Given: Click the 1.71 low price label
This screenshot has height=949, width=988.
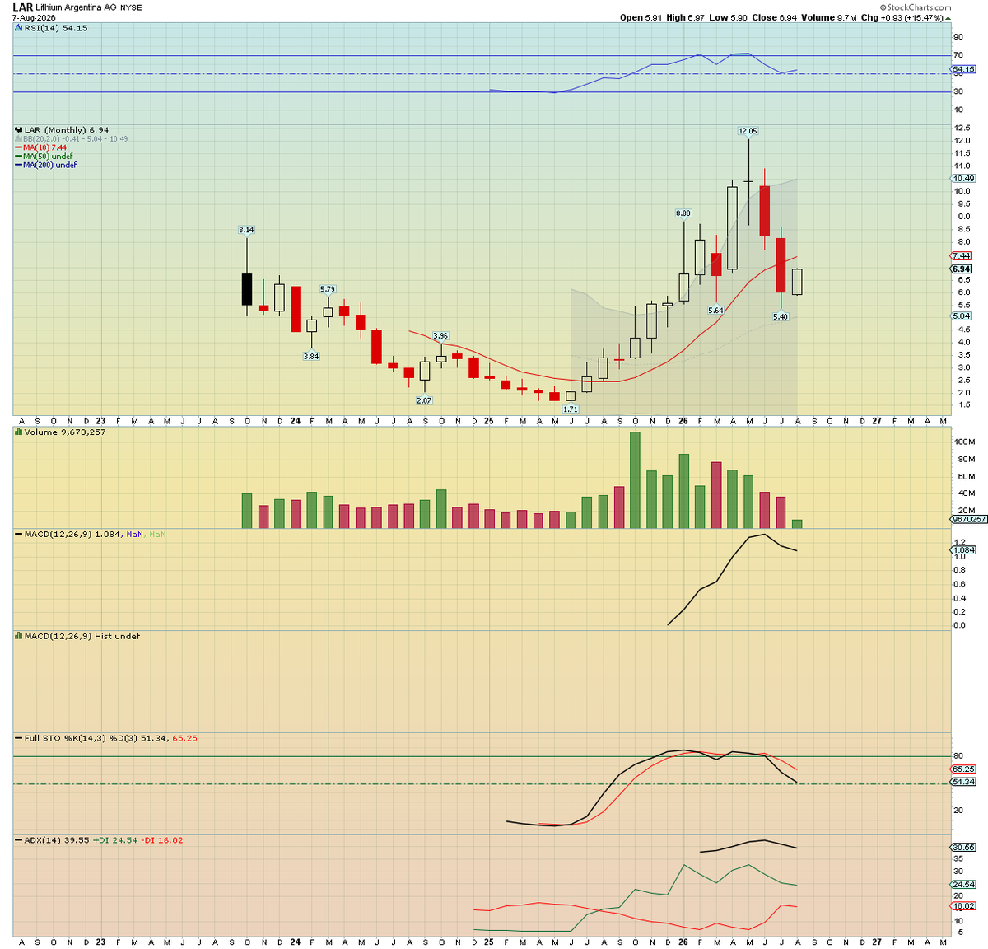Looking at the screenshot, I should [x=571, y=409].
